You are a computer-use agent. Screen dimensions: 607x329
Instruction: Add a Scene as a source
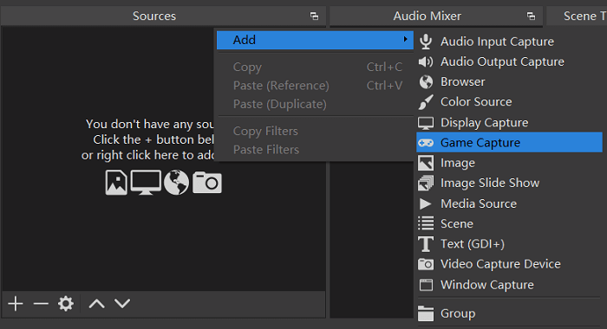(x=509, y=224)
